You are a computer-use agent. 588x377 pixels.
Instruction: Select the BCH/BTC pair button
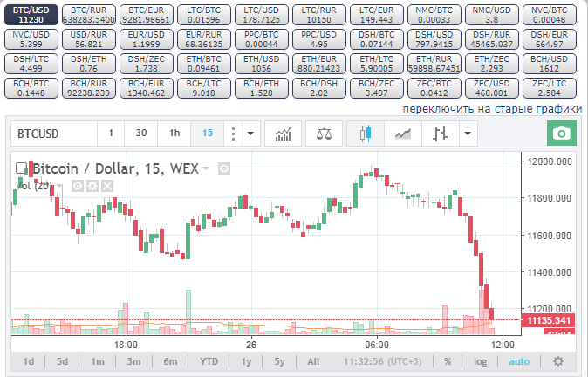coord(31,88)
